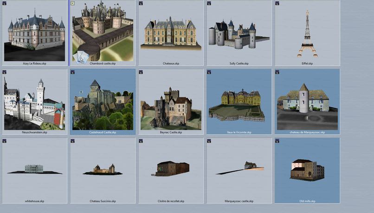The width and height of the screenshot is (374, 213).
Task: Click the 'Chateau Suscinio.skp' file name
Action: [103, 201]
